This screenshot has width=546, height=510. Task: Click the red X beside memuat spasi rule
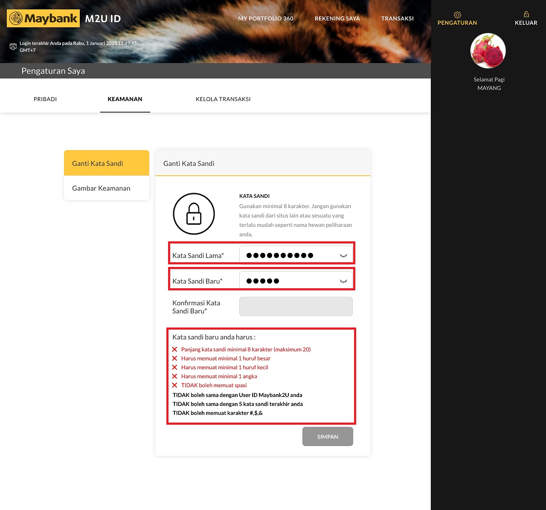[174, 385]
